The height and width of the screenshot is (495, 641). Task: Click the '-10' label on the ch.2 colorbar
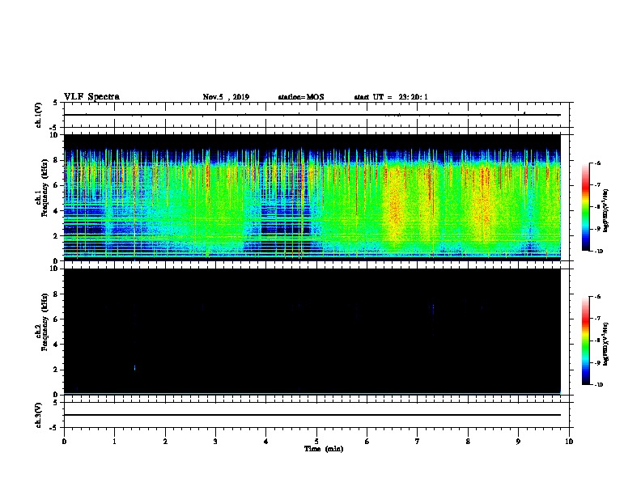pyautogui.click(x=598, y=385)
